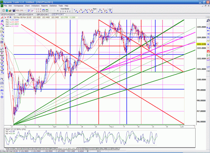Select wave band C under Wave Bands

tap(70, 11)
